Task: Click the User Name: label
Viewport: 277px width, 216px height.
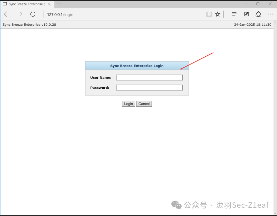Action: pos(101,77)
